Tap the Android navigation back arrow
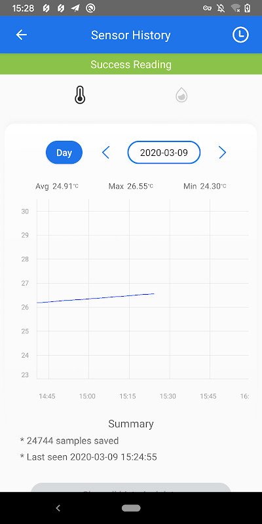 [58, 508]
